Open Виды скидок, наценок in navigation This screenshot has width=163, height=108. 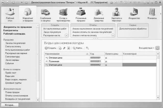click(x=16, y=80)
